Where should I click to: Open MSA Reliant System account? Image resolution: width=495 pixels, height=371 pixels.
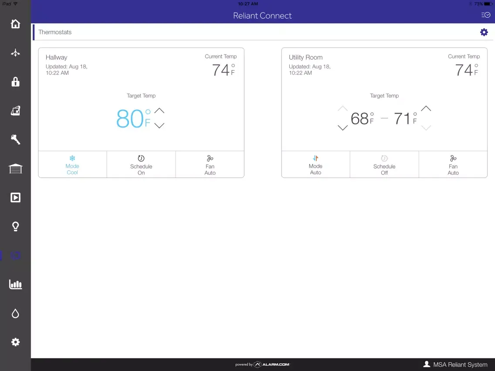point(460,365)
